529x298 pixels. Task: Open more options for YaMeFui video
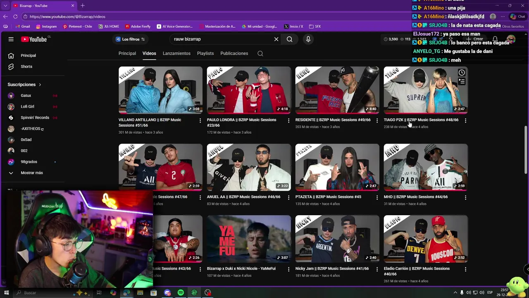[288, 269]
